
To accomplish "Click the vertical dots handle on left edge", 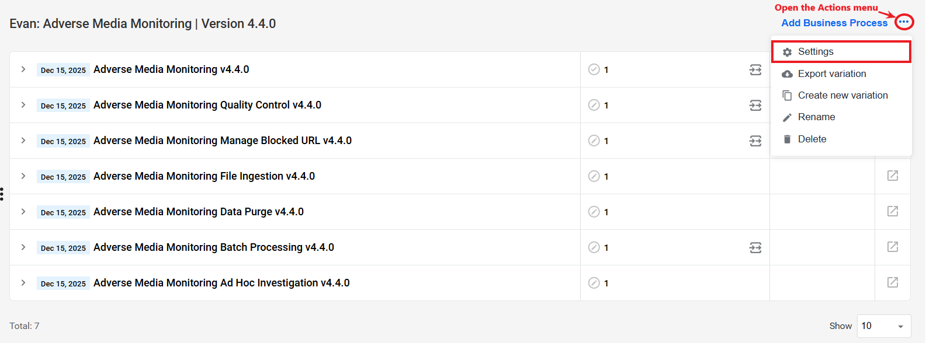I will tap(2, 194).
